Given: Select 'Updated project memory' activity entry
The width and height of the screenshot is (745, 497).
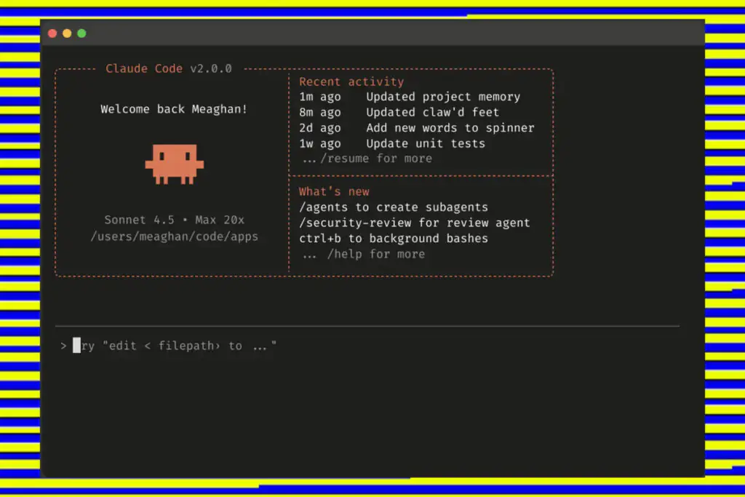Looking at the screenshot, I should pyautogui.click(x=442, y=97).
